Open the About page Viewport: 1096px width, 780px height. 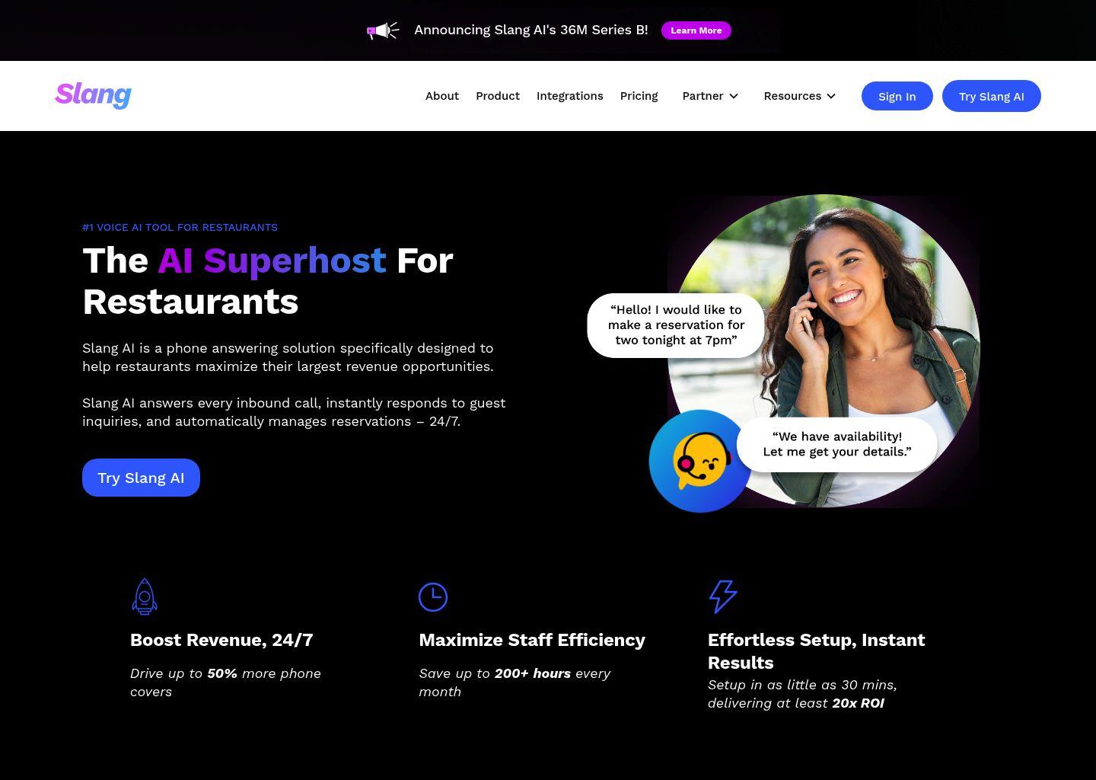coord(442,96)
